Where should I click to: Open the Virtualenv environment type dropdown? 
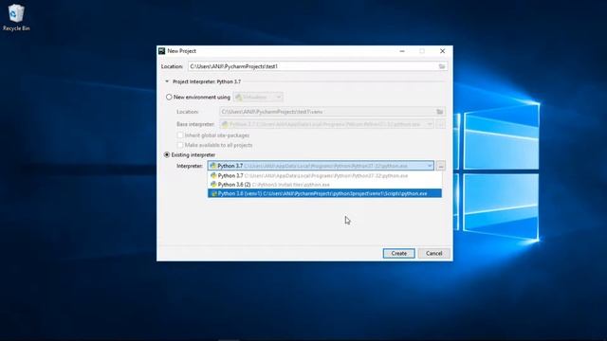(x=258, y=97)
